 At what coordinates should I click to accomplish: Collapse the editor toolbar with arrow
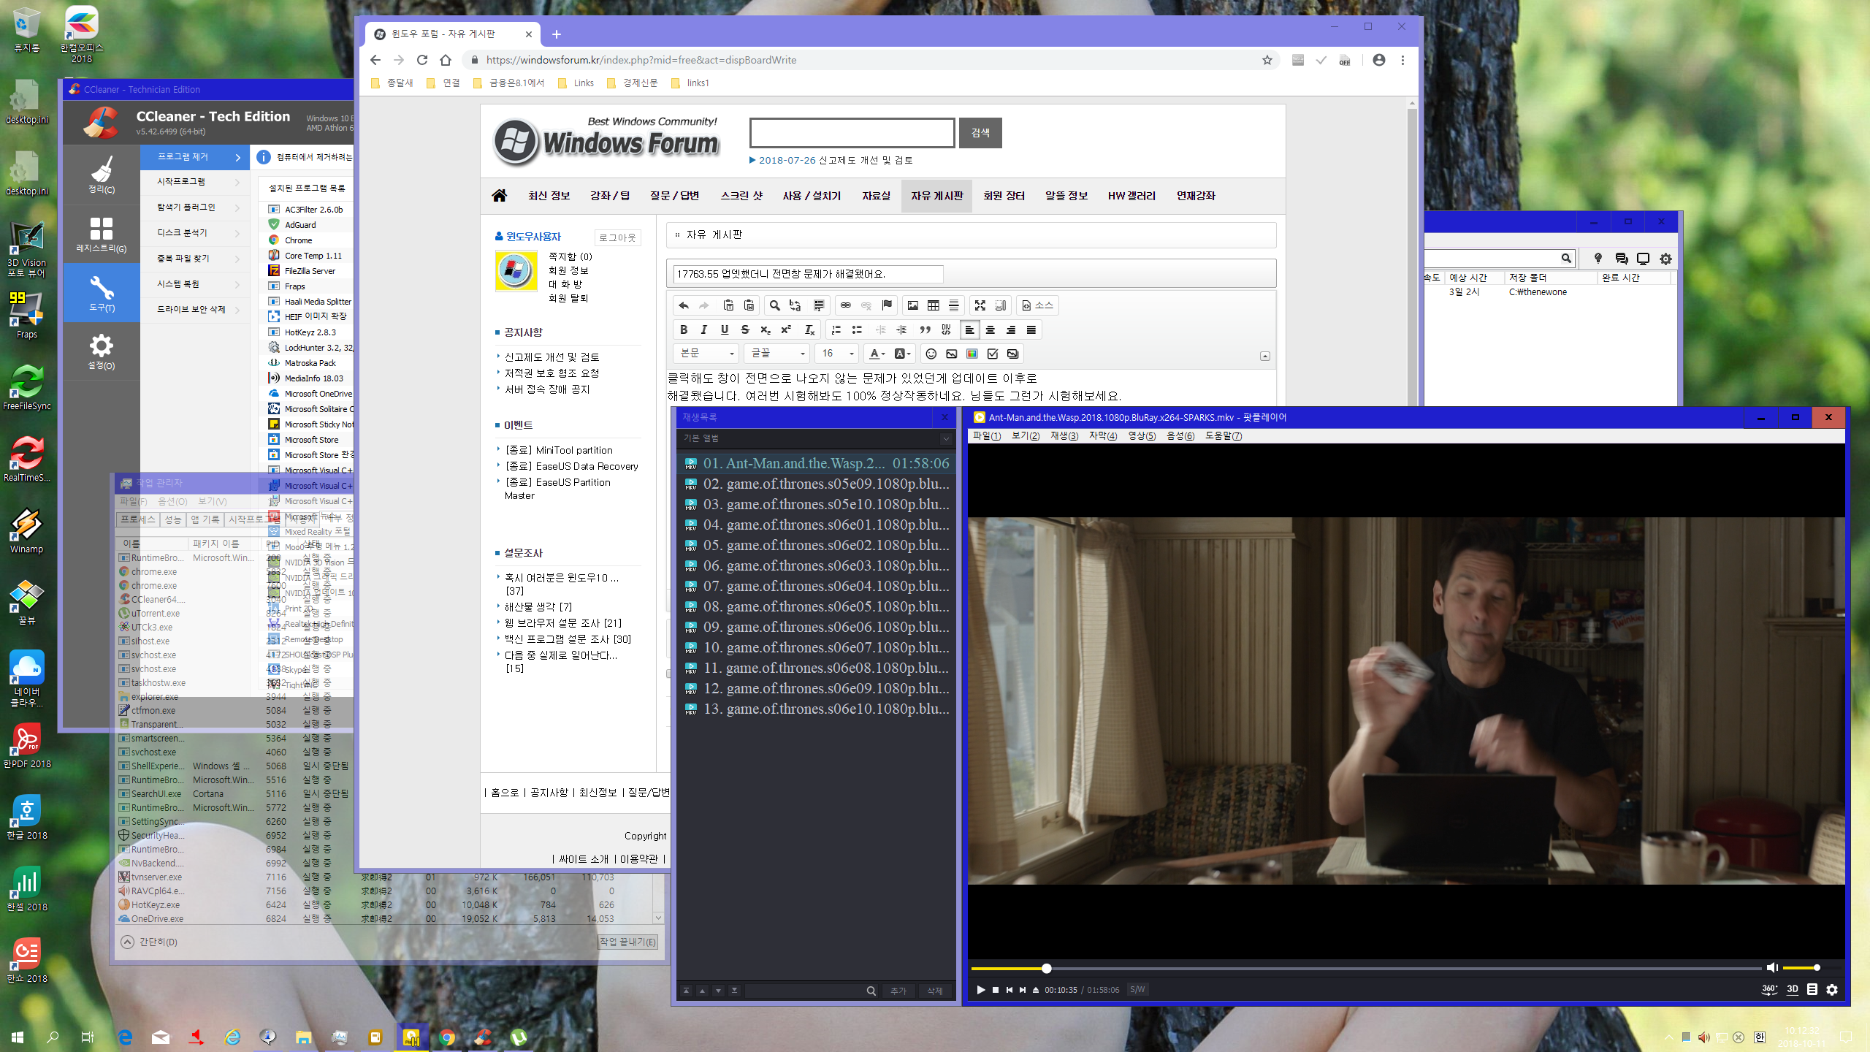coord(1265,357)
